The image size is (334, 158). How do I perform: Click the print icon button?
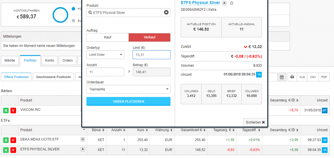pyautogui.click(x=292, y=77)
